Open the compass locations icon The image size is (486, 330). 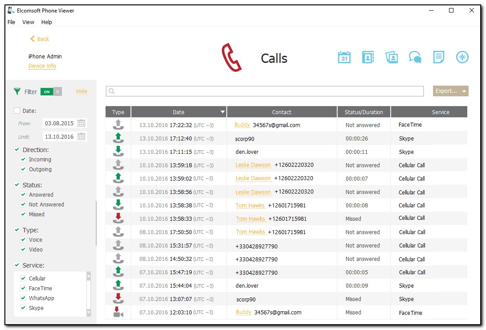click(x=462, y=58)
